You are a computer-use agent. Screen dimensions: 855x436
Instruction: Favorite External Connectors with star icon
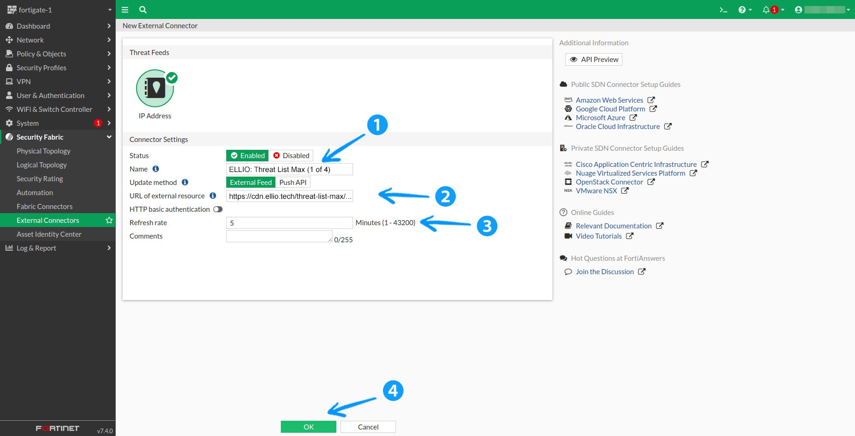coord(109,221)
